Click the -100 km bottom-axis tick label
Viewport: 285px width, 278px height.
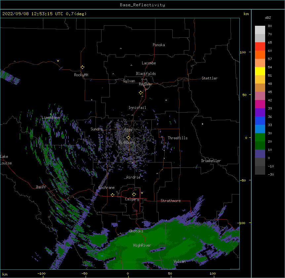click(41, 273)
